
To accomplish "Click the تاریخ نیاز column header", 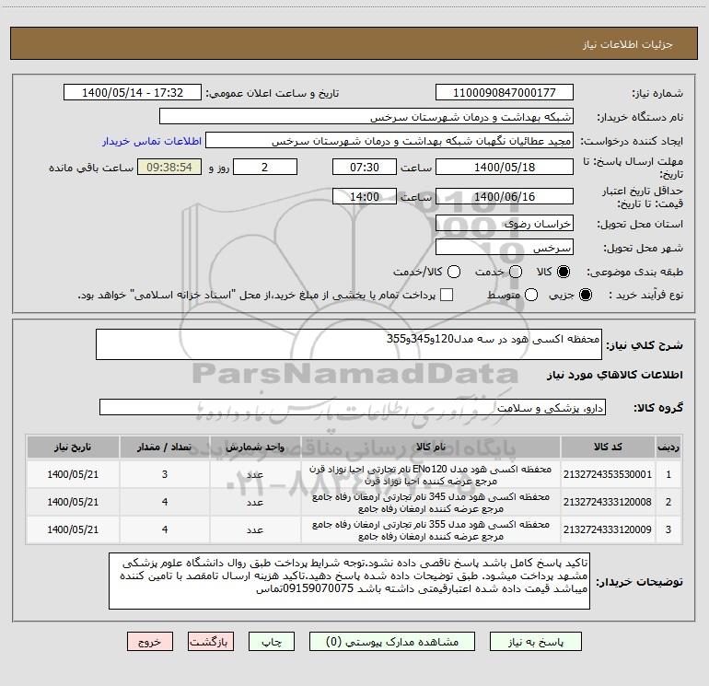I will tap(73, 447).
